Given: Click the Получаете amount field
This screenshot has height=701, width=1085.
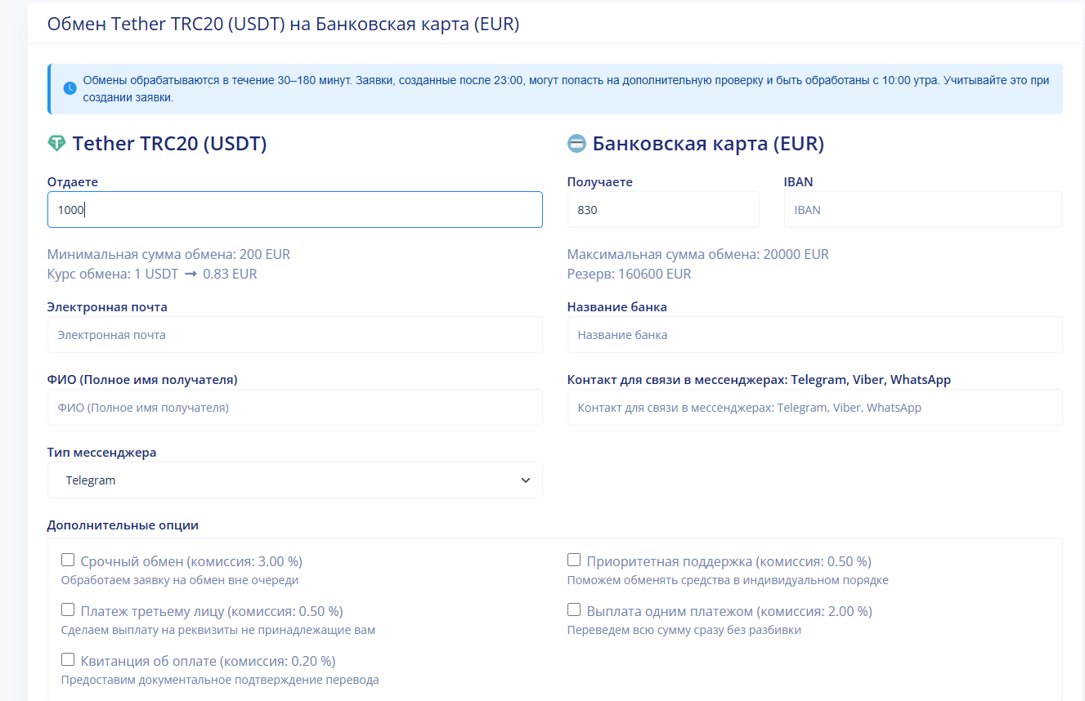Looking at the screenshot, I should tap(662, 210).
